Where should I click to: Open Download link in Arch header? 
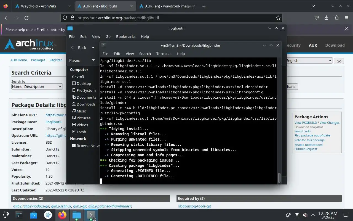pos(335,45)
